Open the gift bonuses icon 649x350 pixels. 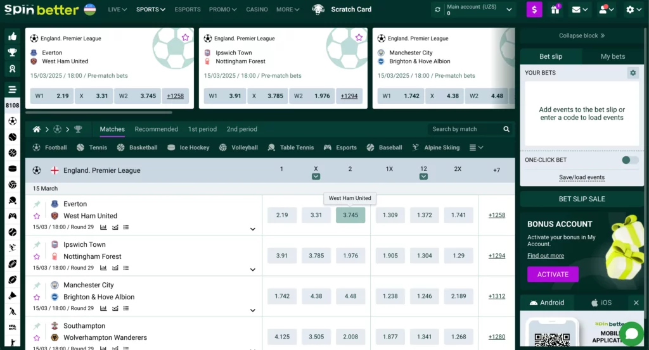tap(555, 9)
